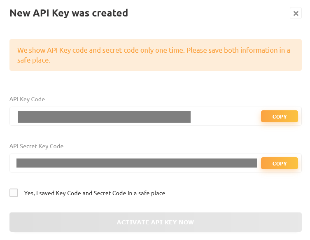Click the orange one-time display warning banner
Image resolution: width=310 pixels, height=240 pixels.
(x=155, y=55)
